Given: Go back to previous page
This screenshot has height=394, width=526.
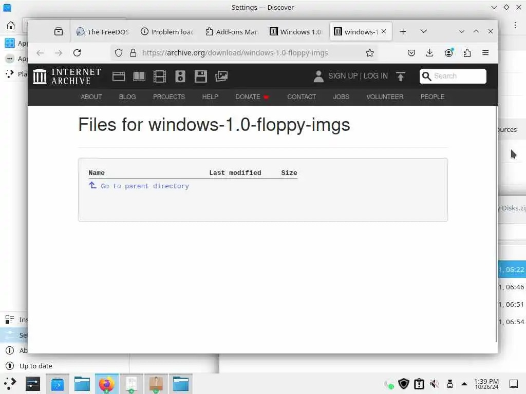Looking at the screenshot, I should [40, 53].
